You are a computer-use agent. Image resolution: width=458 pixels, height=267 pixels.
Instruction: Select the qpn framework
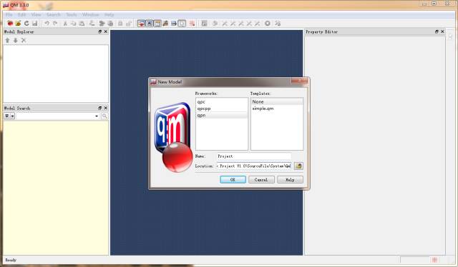click(222, 115)
